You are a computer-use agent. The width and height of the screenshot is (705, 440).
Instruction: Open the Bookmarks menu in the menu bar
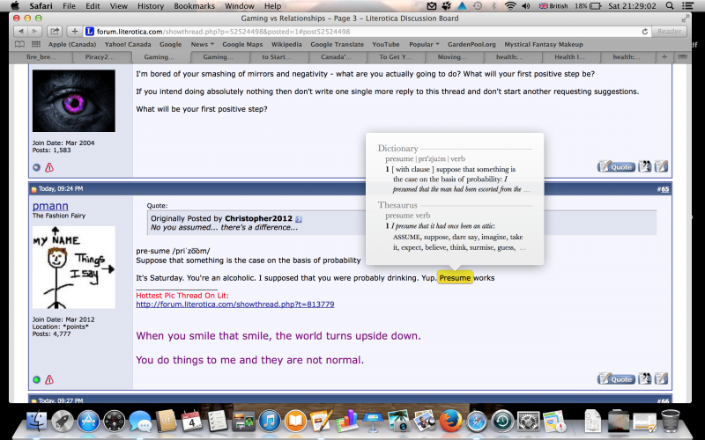pyautogui.click(x=194, y=6)
